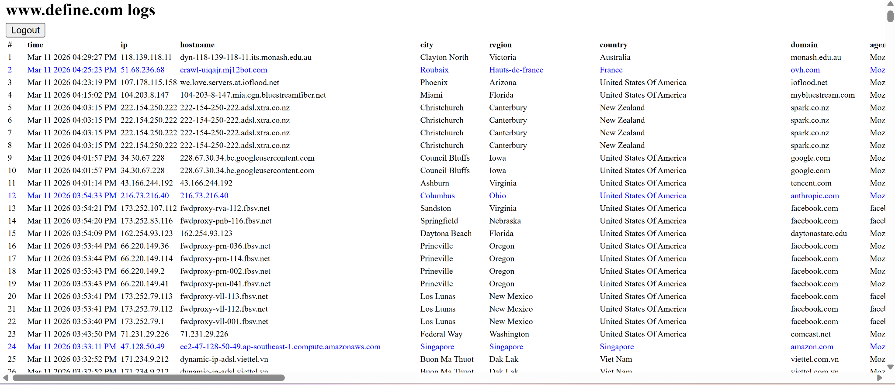Select hostname dyn-118-139-118-11.its.monash.edu.au
This screenshot has width=895, height=385.
pyautogui.click(x=246, y=57)
